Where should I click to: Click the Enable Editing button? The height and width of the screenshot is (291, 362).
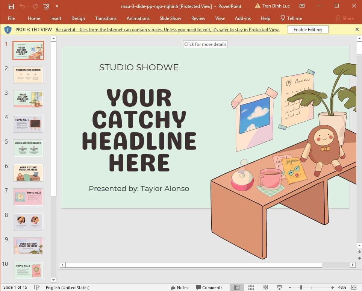pos(307,29)
